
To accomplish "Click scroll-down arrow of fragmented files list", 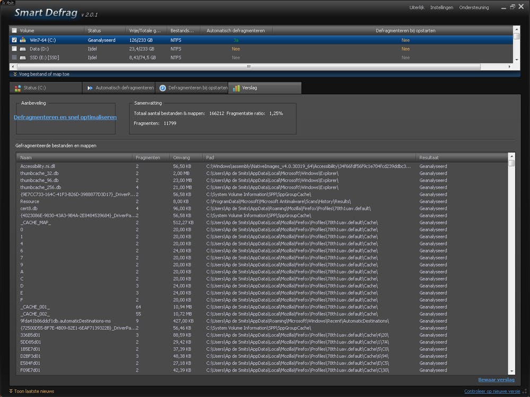I will coord(511,371).
